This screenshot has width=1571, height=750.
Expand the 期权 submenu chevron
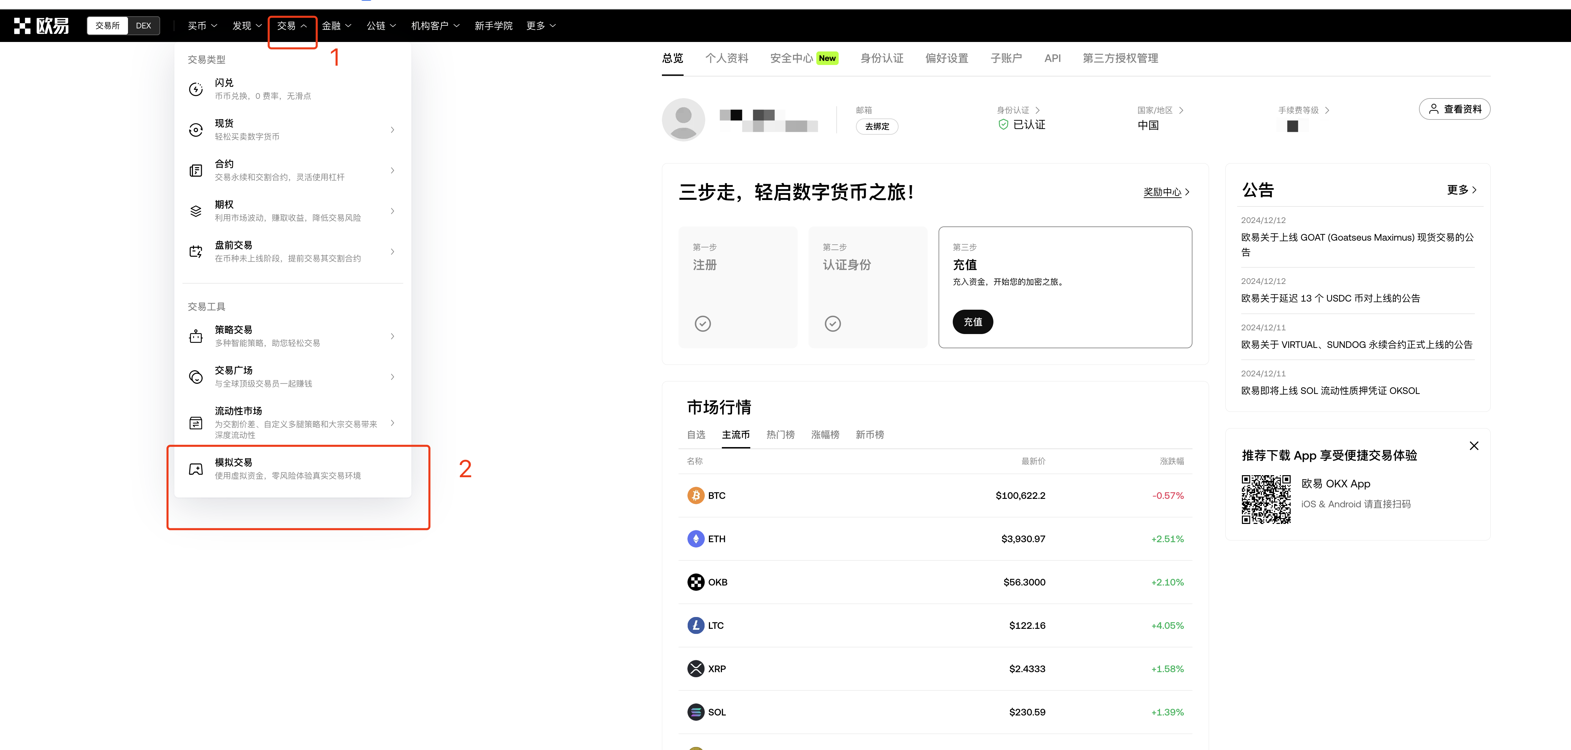[x=392, y=211]
